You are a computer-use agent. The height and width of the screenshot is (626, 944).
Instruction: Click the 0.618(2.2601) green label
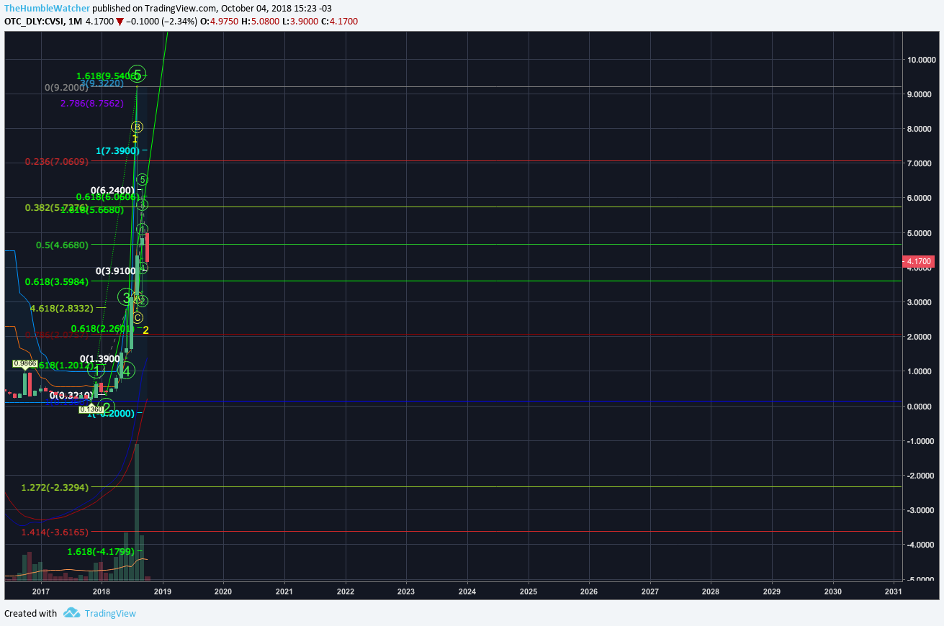tap(101, 329)
